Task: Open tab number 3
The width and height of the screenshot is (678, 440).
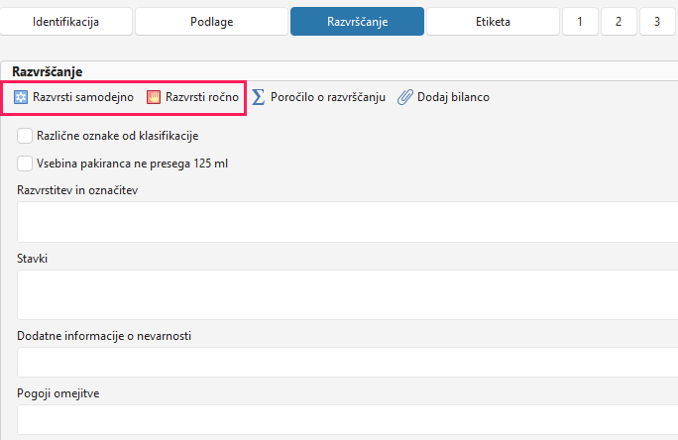Action: point(657,22)
